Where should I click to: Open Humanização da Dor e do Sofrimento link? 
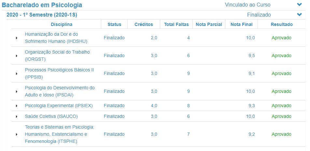pos(56,38)
